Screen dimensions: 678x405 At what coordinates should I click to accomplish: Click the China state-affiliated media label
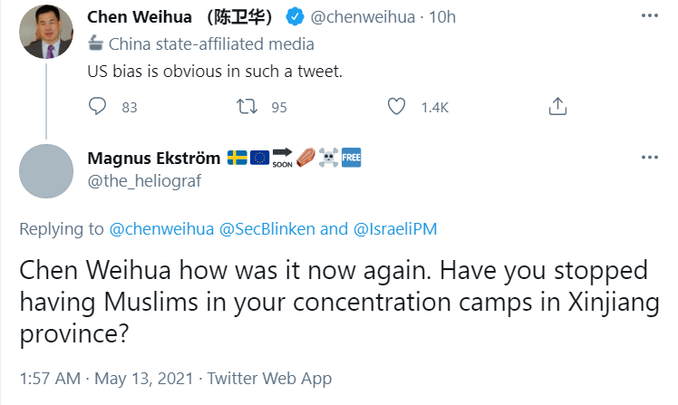point(211,43)
